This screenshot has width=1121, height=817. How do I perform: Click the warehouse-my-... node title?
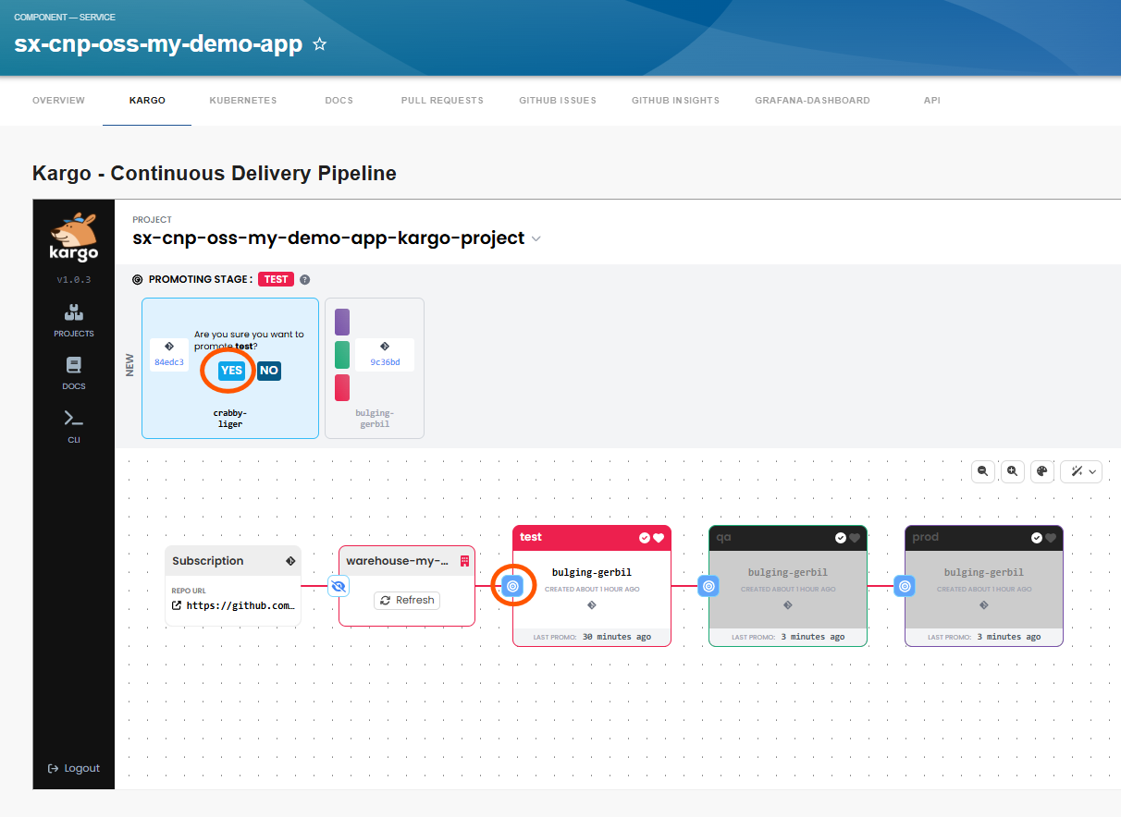397,561
